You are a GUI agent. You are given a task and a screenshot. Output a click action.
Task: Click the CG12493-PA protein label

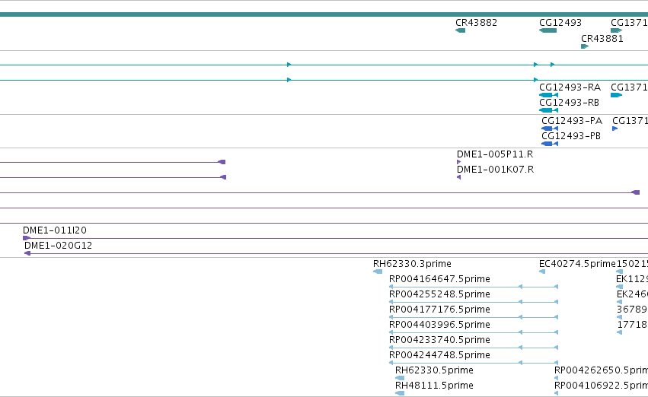[572, 121]
